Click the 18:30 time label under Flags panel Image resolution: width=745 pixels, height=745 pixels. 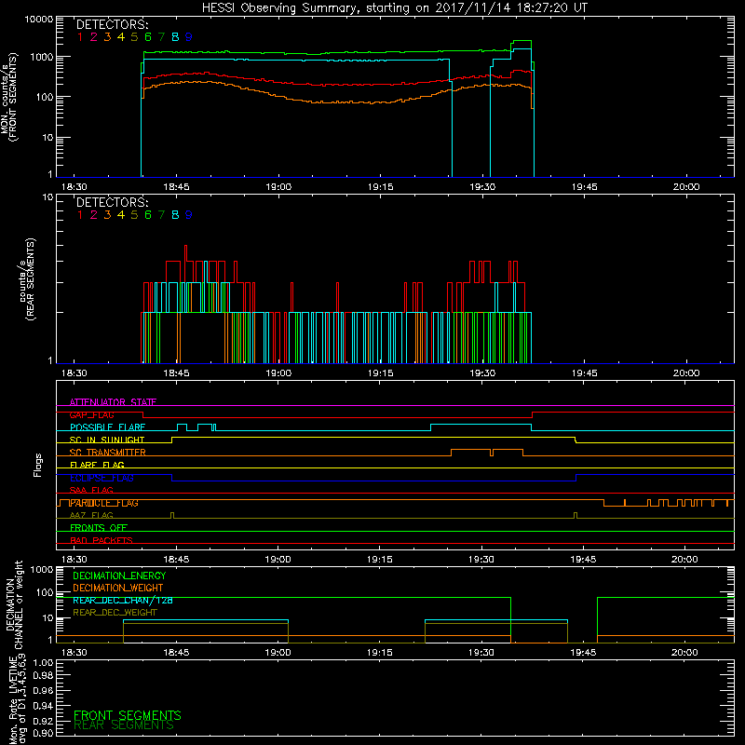[x=74, y=560]
